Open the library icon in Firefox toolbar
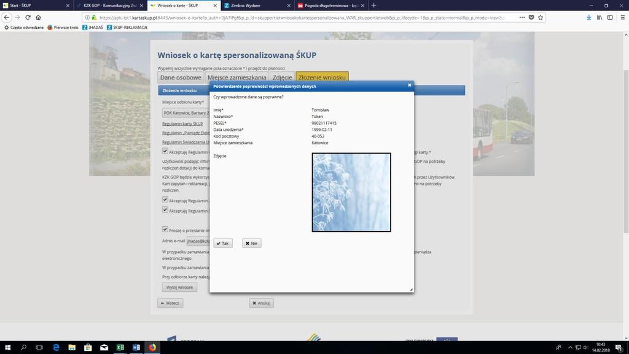629x354 pixels. (x=600, y=17)
